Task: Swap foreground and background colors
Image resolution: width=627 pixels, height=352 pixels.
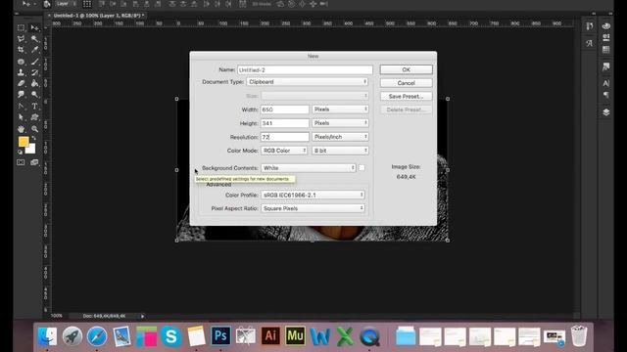Action: [34, 138]
